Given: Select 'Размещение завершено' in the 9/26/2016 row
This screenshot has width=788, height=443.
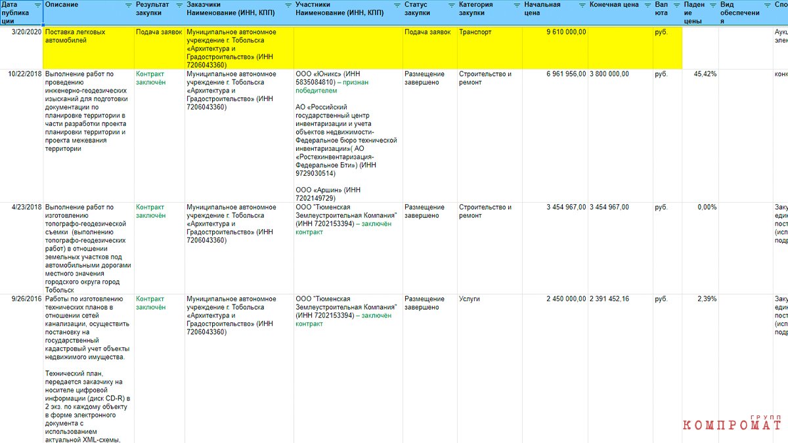Looking at the screenshot, I should [429, 369].
